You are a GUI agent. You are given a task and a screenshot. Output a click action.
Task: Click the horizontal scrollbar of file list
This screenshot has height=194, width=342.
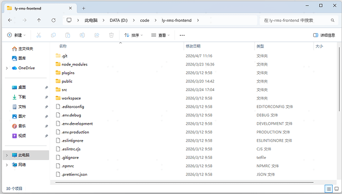(x=184, y=182)
